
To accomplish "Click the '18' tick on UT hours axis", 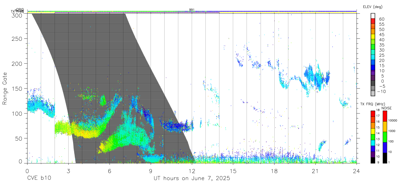I will [274, 171].
